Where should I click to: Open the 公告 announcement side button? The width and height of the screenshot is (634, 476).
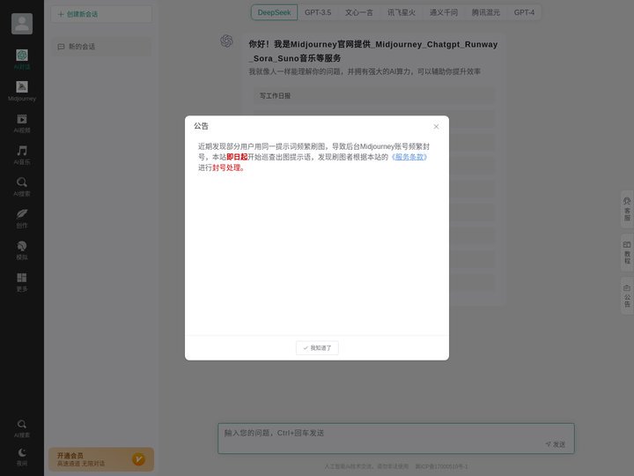[627, 296]
